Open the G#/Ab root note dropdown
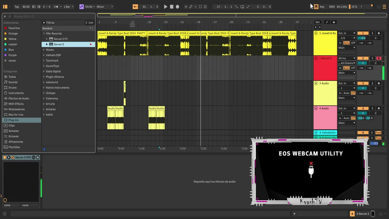This screenshot has width=389, height=219. click(x=89, y=7)
